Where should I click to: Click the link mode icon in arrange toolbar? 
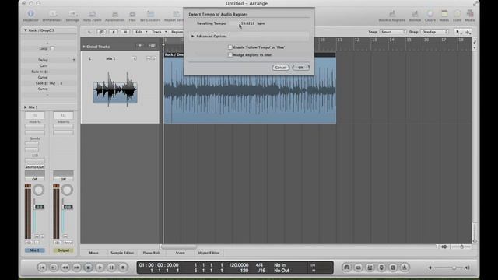tap(102, 32)
